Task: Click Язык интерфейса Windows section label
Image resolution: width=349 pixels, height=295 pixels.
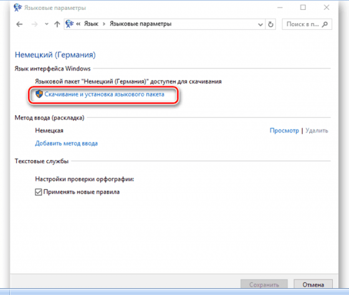Action: [52, 68]
